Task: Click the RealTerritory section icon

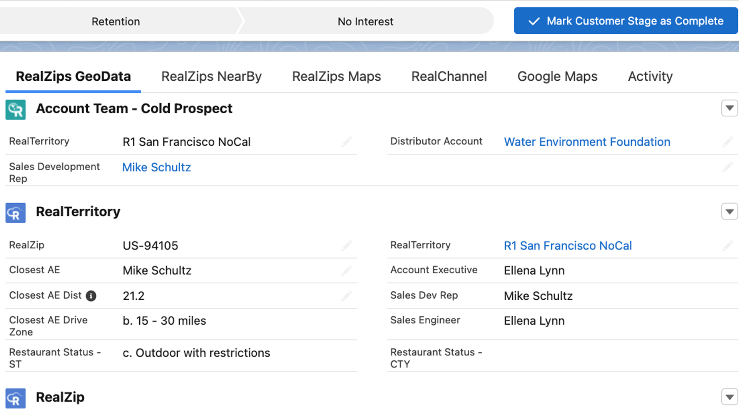Action: coord(15,213)
